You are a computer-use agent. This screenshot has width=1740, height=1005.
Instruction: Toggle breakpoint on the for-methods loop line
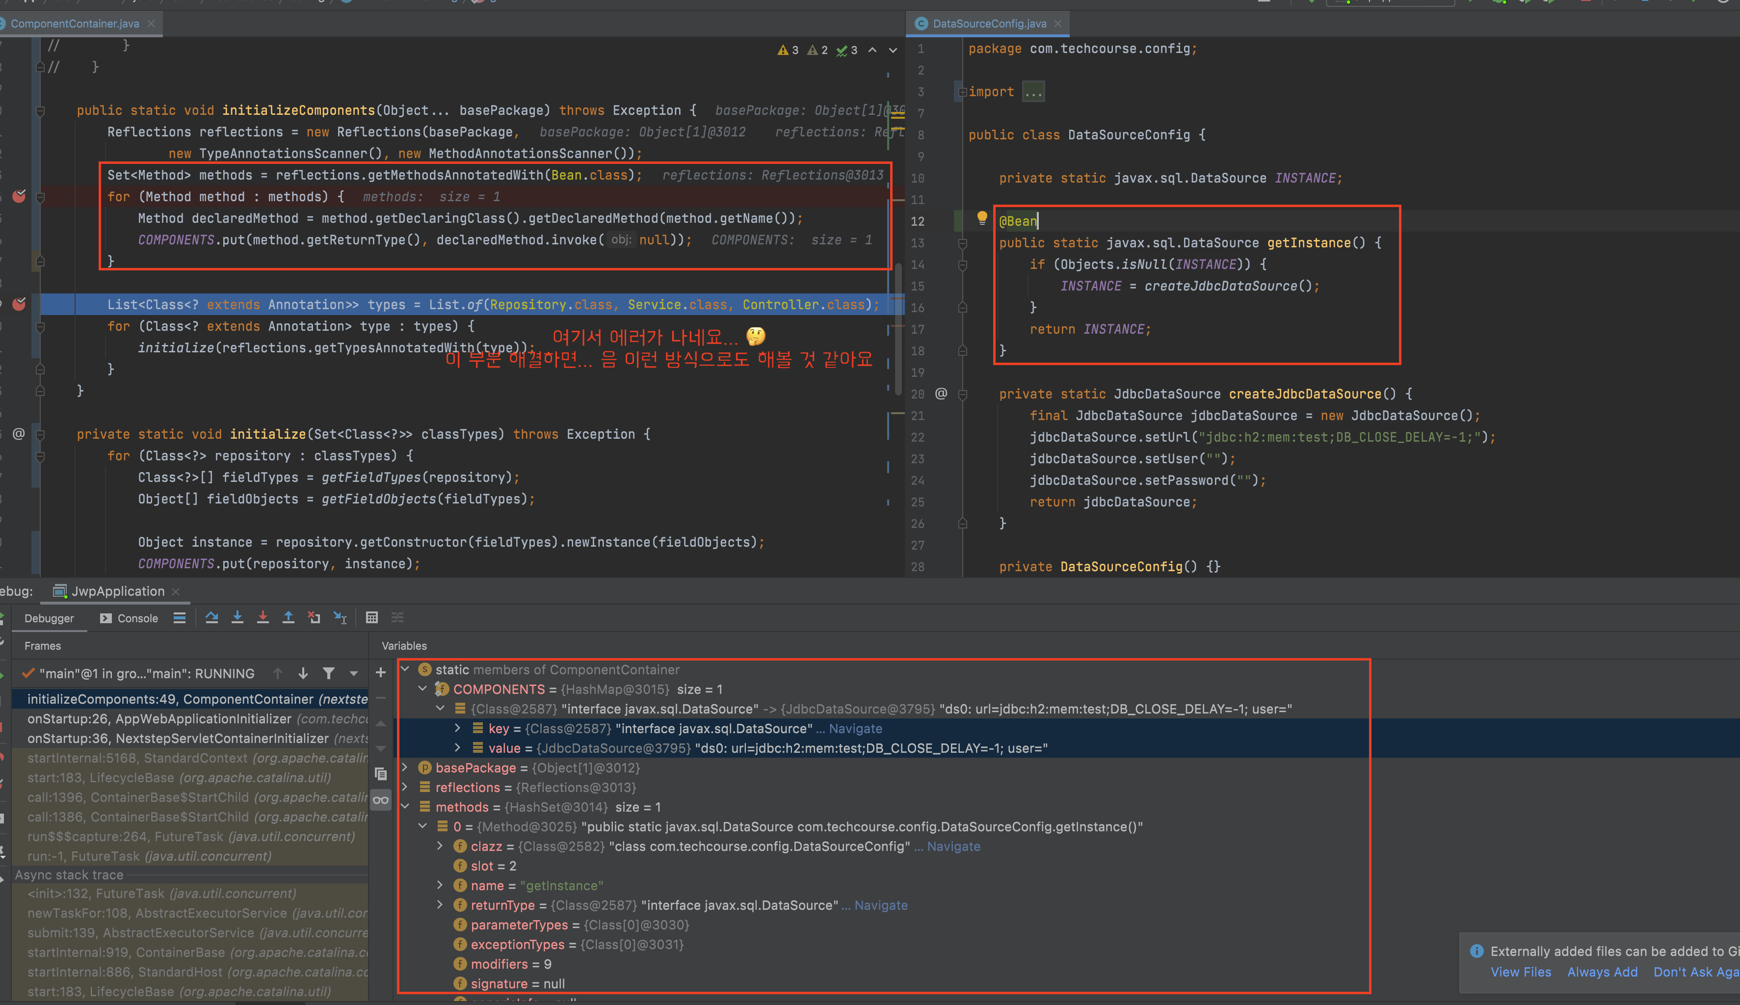click(19, 197)
